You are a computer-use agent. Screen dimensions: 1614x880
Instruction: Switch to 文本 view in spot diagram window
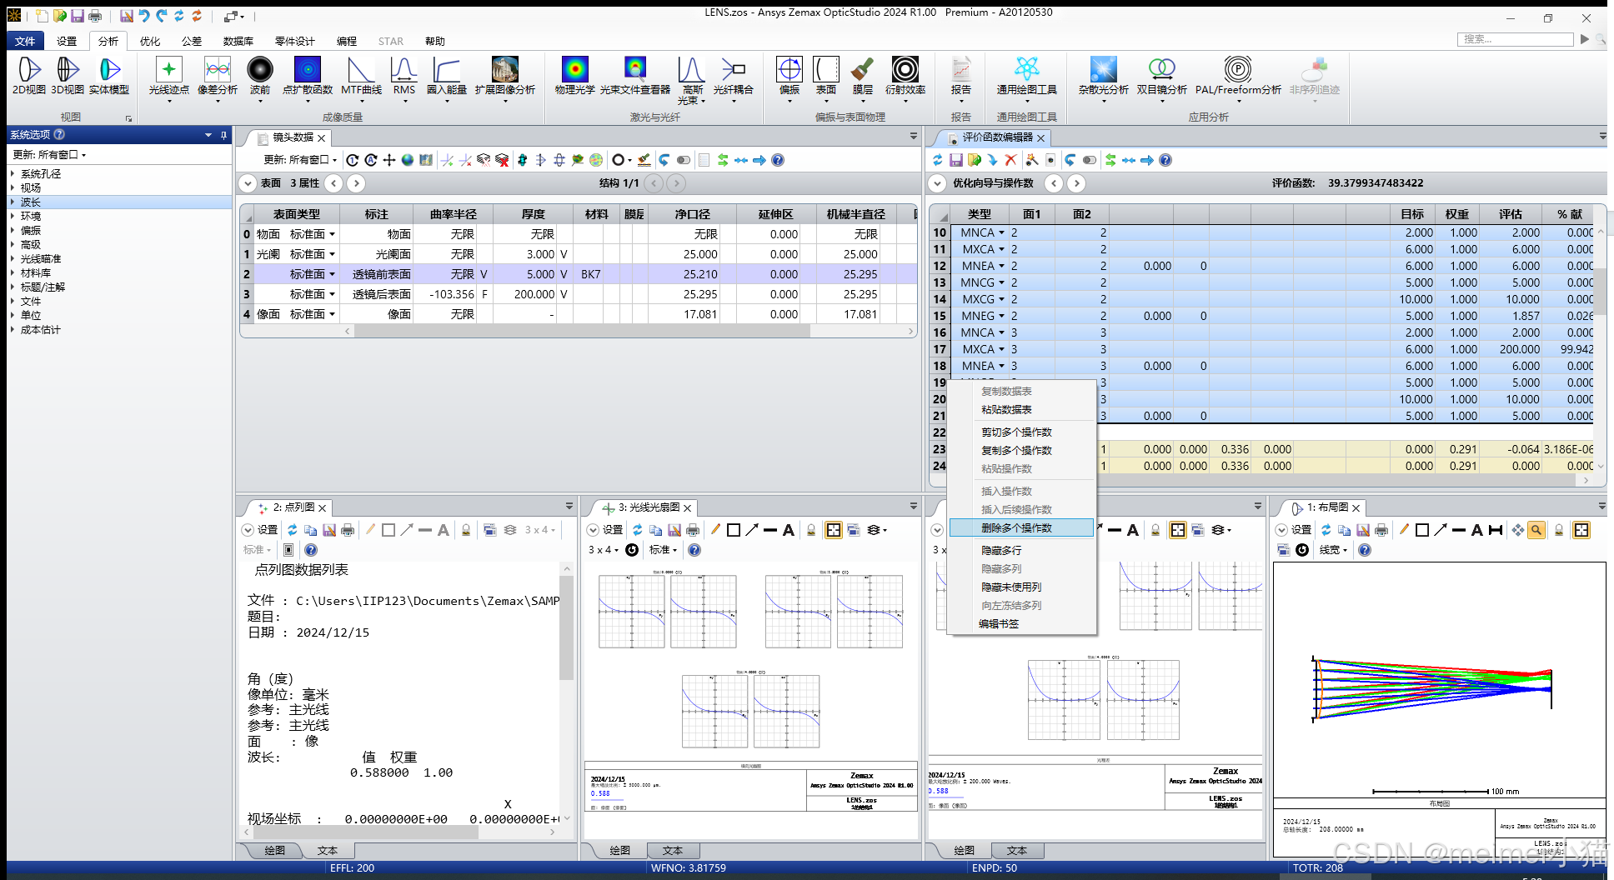coord(328,851)
